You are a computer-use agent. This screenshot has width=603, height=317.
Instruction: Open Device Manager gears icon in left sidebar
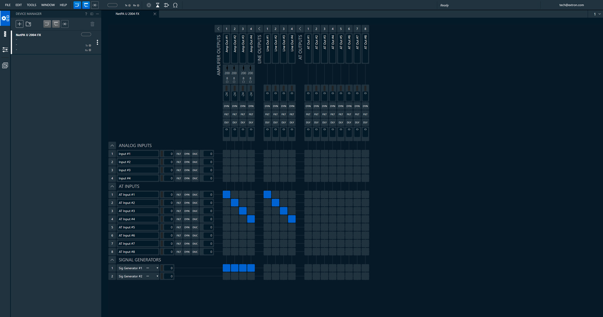click(5, 18)
